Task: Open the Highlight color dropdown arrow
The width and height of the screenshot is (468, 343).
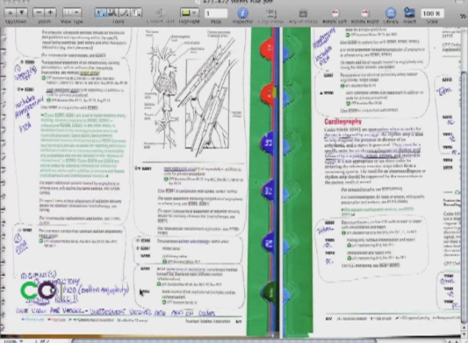Action: [x=194, y=13]
